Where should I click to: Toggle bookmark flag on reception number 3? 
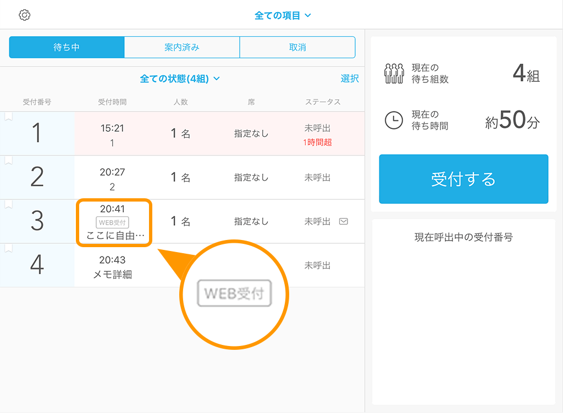tap(8, 205)
